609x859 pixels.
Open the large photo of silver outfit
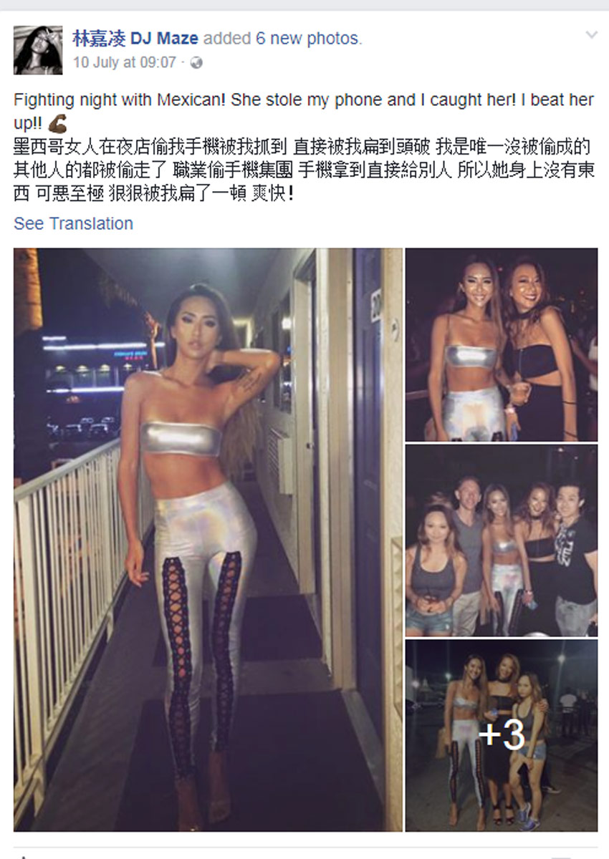tap(208, 540)
